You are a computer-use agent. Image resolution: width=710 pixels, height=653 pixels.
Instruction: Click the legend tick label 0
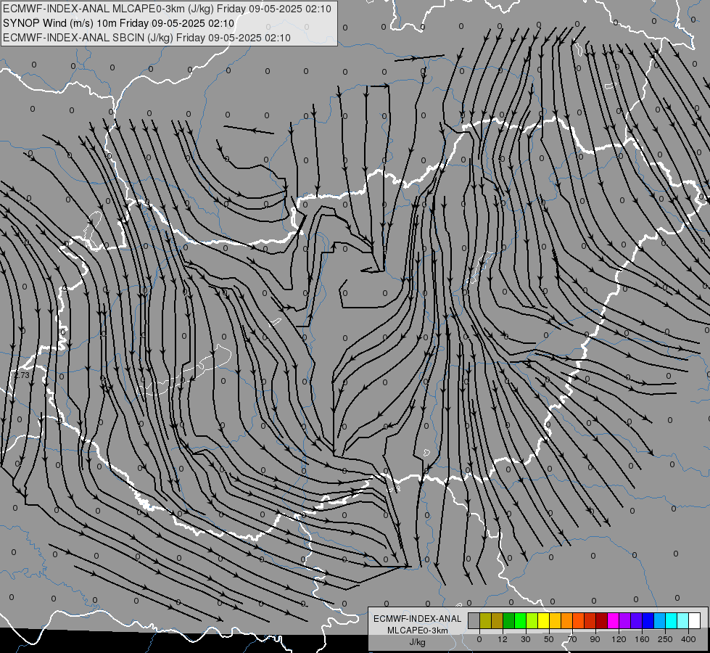(479, 639)
